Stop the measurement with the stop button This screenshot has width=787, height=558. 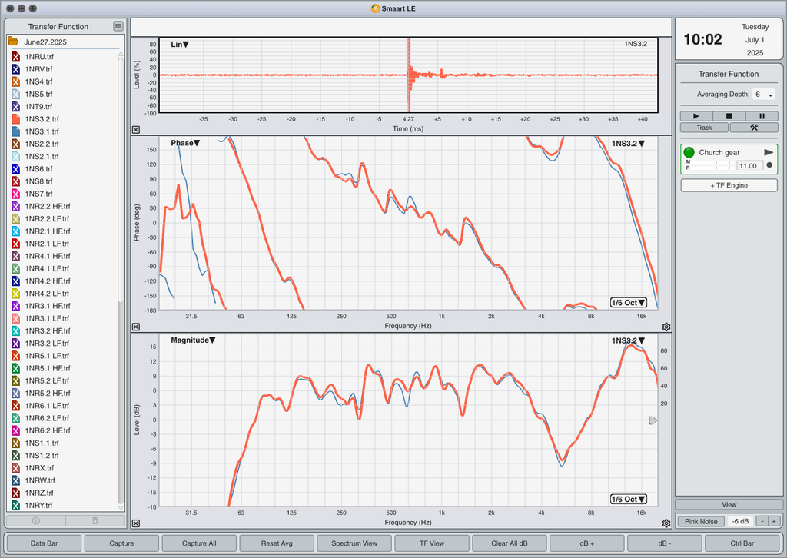[x=729, y=116]
